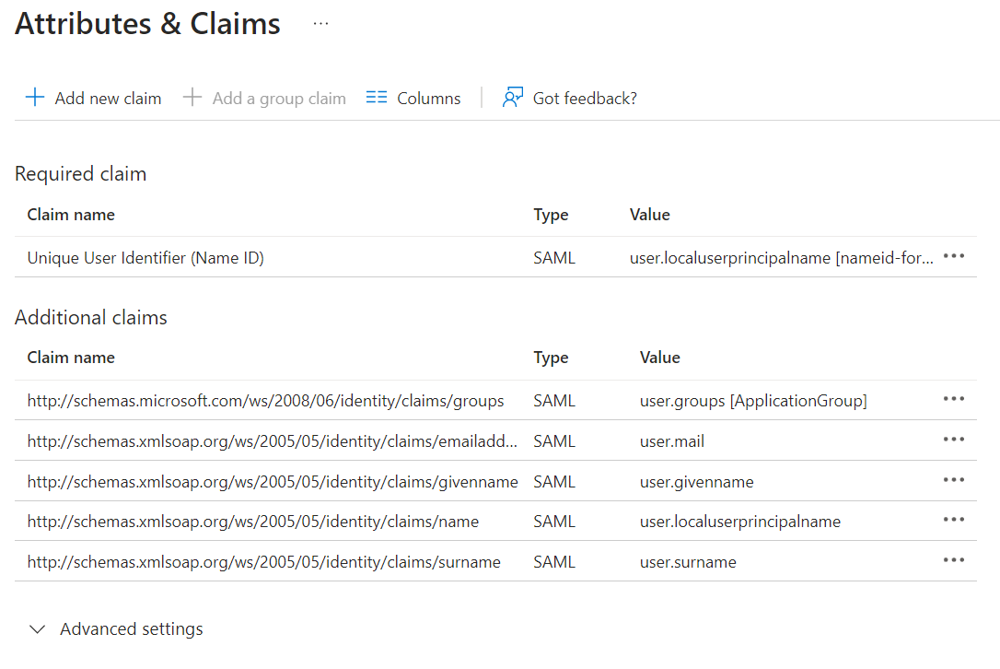Click the Claim name header under Additional claims

coord(71,358)
